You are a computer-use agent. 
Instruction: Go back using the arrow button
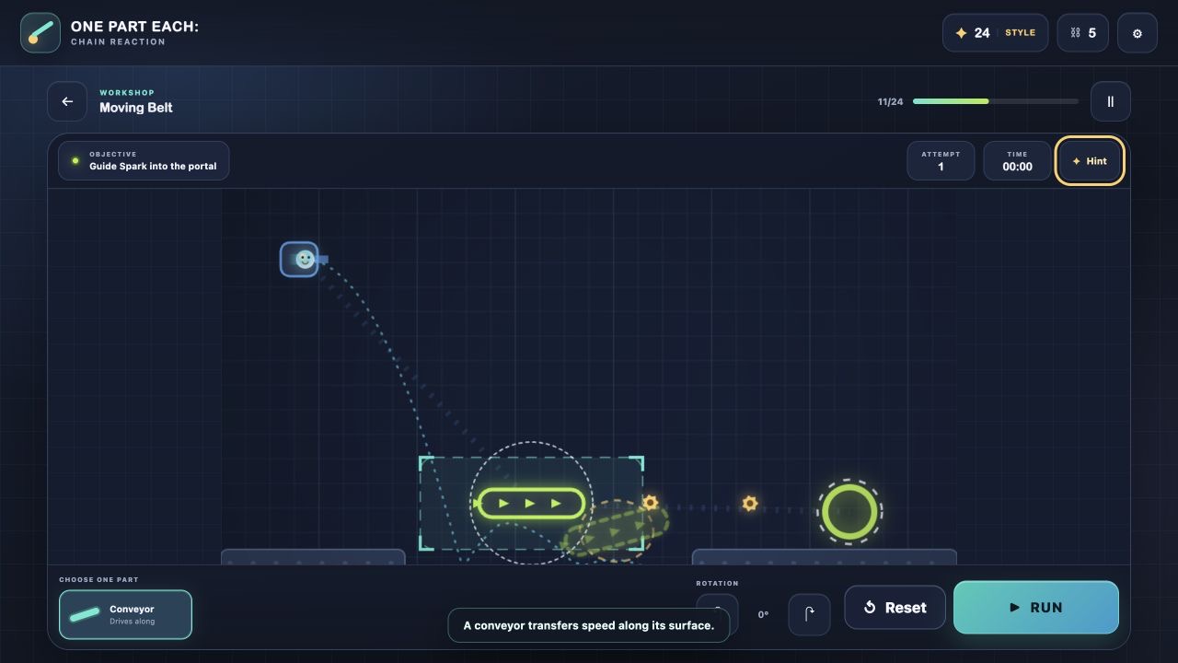[x=67, y=101]
